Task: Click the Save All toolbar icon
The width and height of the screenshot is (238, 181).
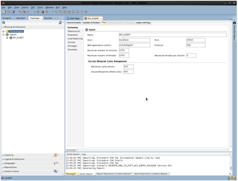Action: (13, 12)
